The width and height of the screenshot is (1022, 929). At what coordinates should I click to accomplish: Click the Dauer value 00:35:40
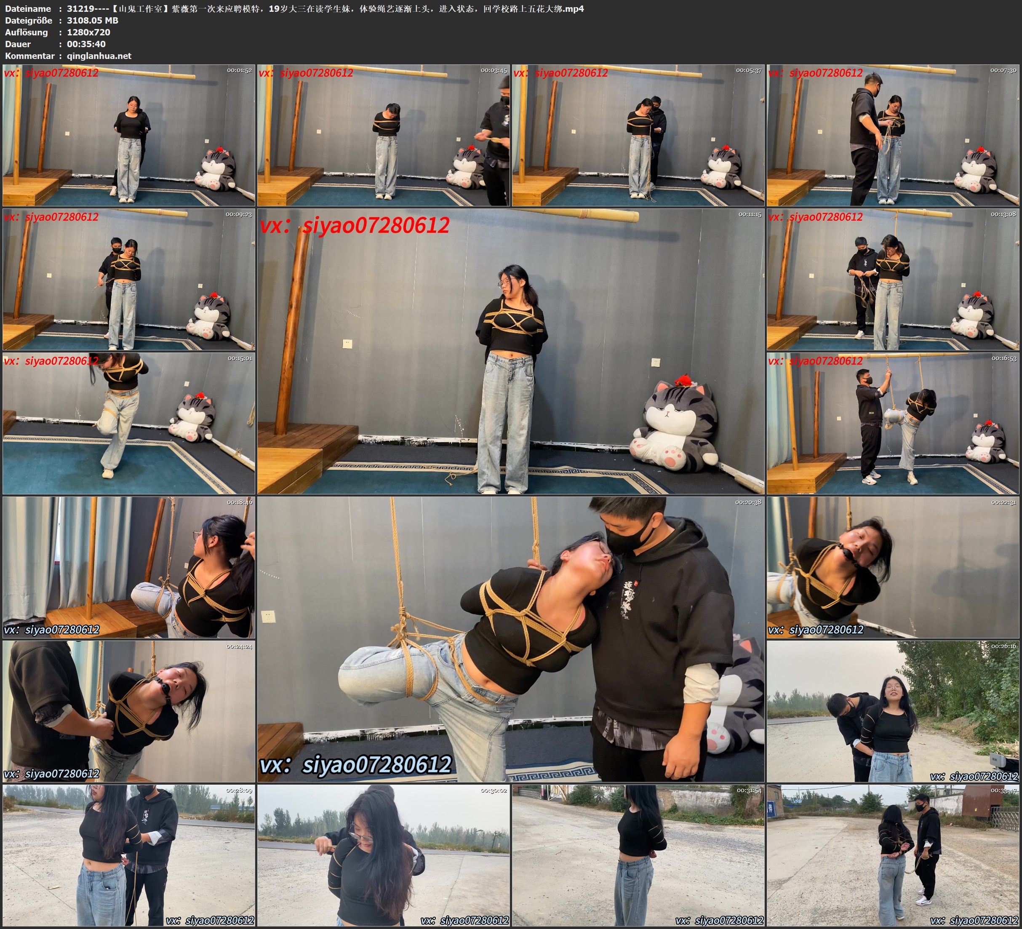pyautogui.click(x=86, y=44)
